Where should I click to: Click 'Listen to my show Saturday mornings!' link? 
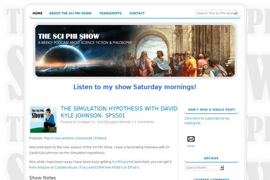pyautogui.click(x=135, y=87)
